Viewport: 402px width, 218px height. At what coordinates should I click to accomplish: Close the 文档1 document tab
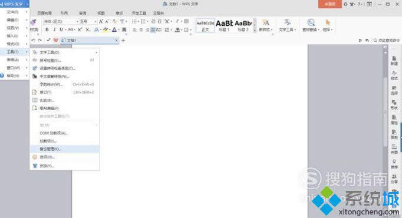point(116,40)
